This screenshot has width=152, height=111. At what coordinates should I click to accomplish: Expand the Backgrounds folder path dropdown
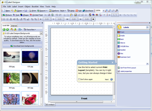pos(41,33)
